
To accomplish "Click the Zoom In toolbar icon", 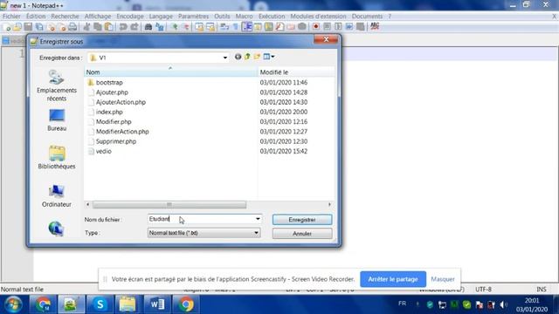I will pos(175,27).
